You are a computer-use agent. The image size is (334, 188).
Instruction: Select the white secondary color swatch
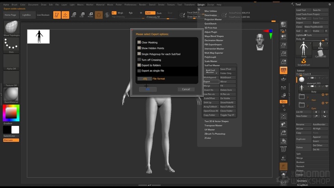tap(15, 130)
